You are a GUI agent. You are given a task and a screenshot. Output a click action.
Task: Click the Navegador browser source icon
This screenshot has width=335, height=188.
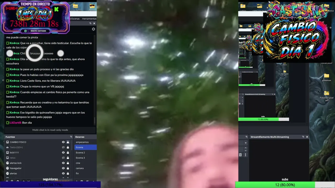(x=7, y=168)
